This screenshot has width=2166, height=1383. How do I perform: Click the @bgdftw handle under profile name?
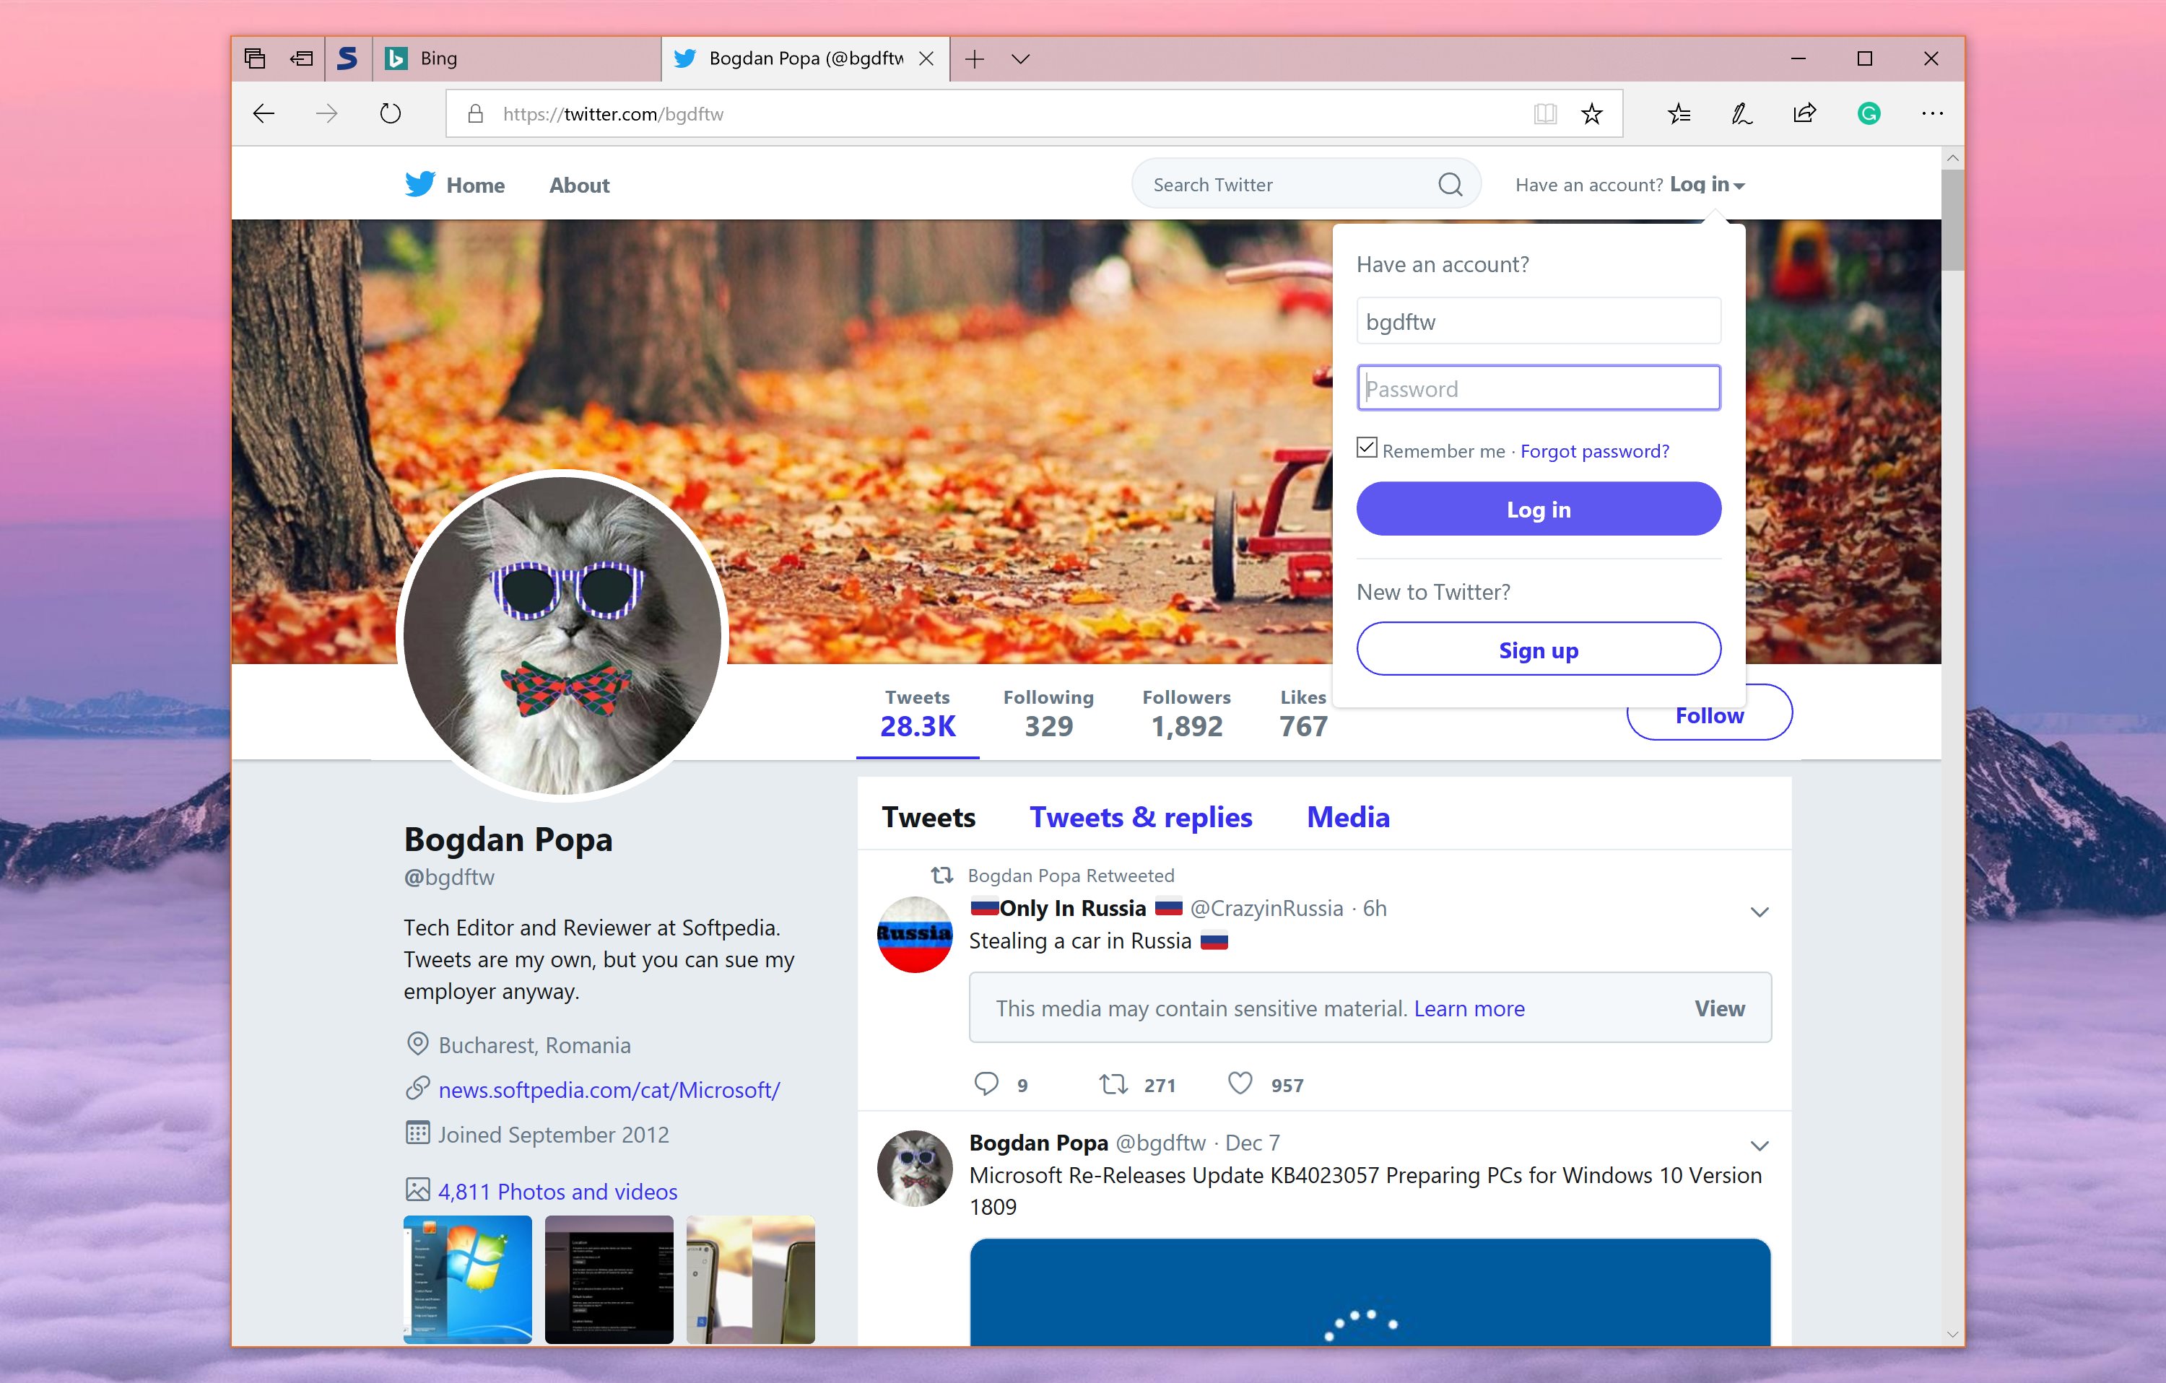(449, 878)
